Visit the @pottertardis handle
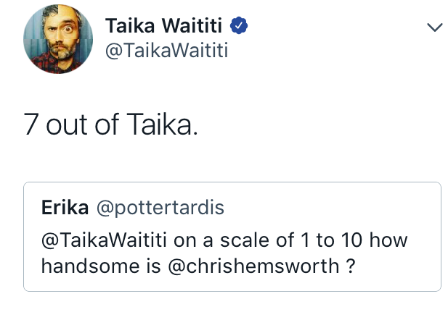Image resolution: width=448 pixels, height=312 pixels. tap(160, 208)
